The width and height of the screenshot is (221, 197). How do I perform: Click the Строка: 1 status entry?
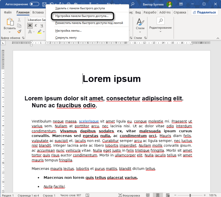coord(49,195)
